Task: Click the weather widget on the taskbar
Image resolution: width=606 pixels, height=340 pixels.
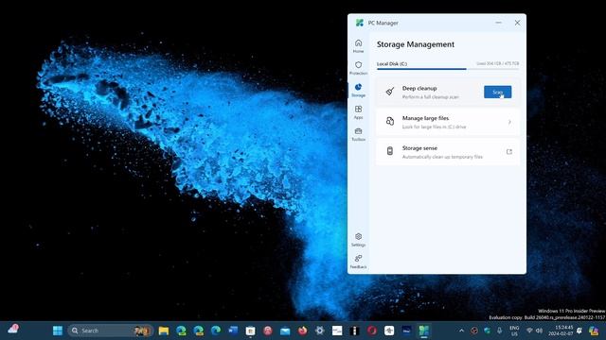Action: [13, 330]
